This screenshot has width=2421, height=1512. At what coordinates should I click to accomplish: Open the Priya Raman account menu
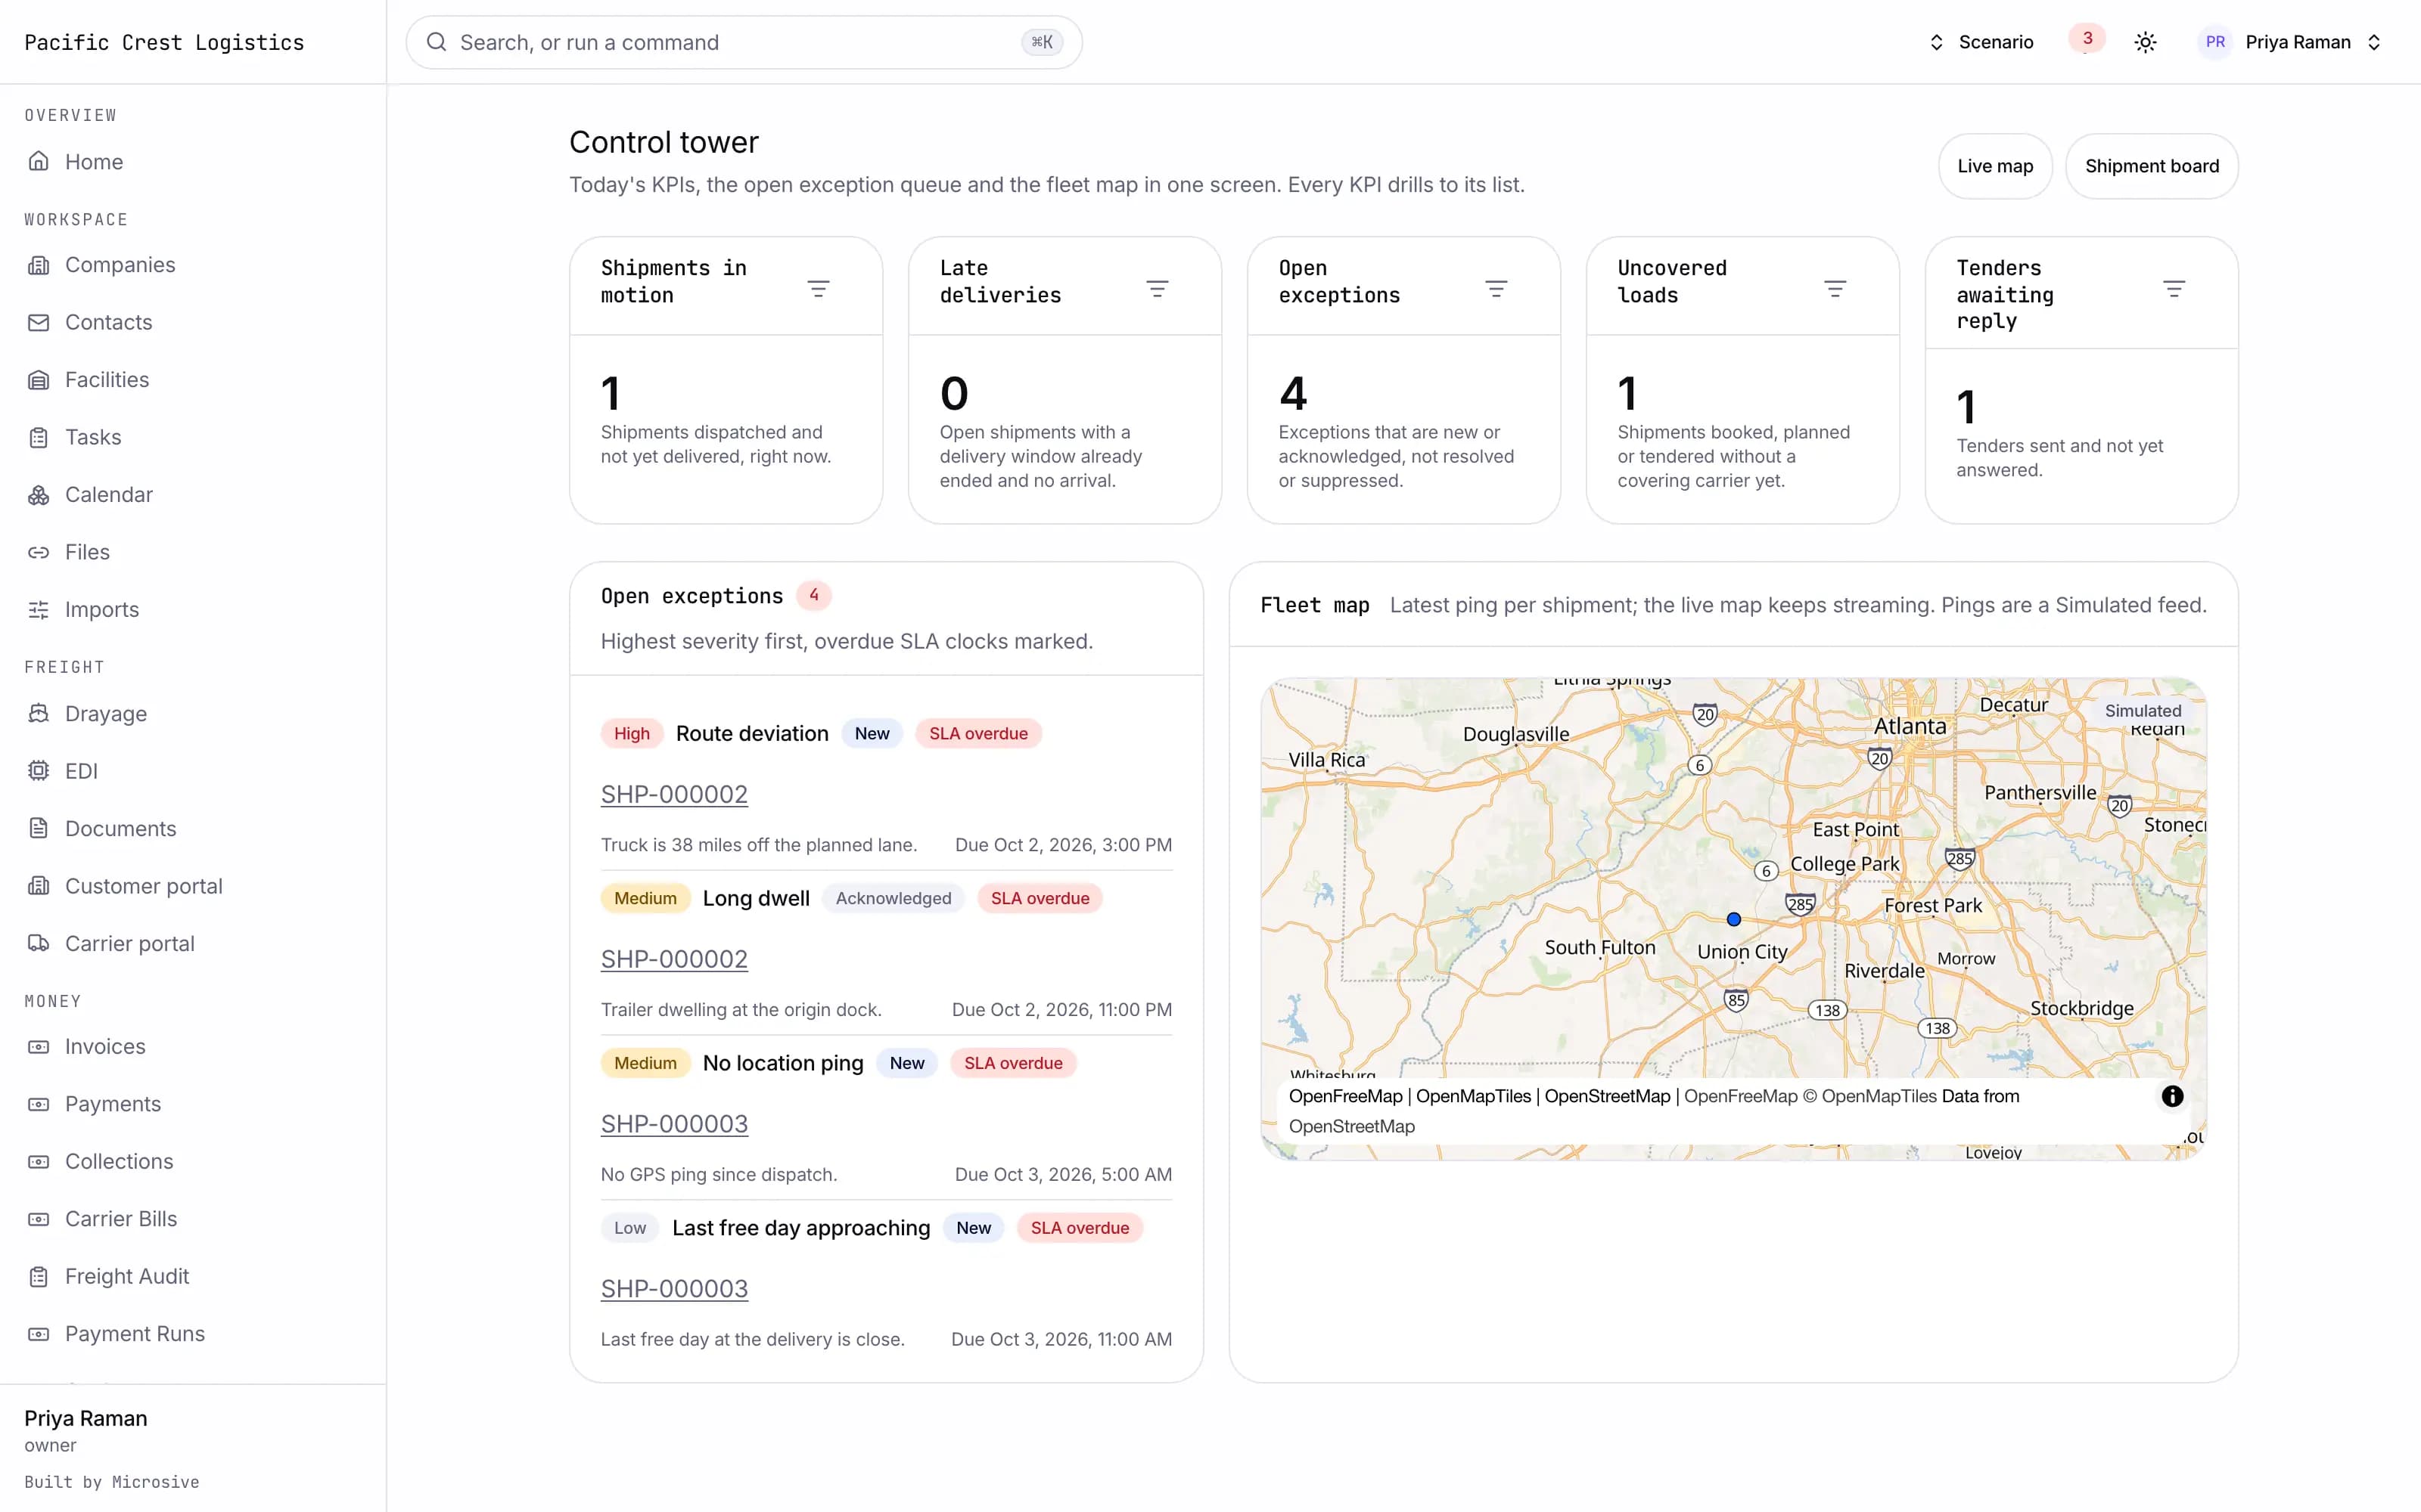click(2291, 42)
